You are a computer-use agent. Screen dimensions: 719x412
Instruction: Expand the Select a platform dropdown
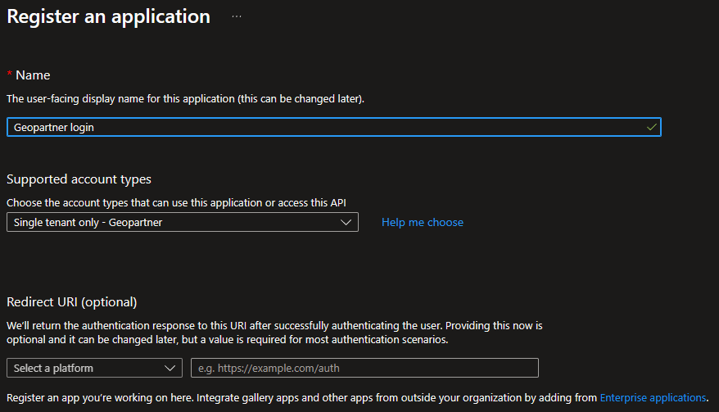[94, 368]
